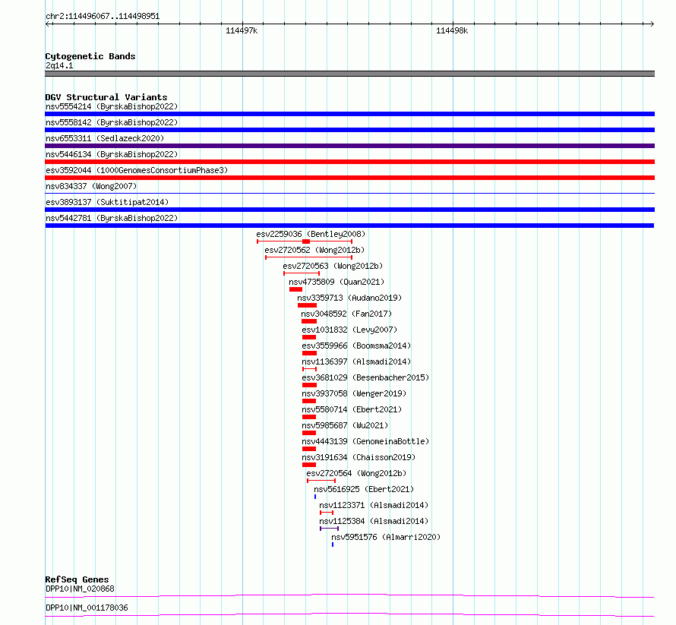Click esv2259036 (Bentley2008) label

[311, 234]
